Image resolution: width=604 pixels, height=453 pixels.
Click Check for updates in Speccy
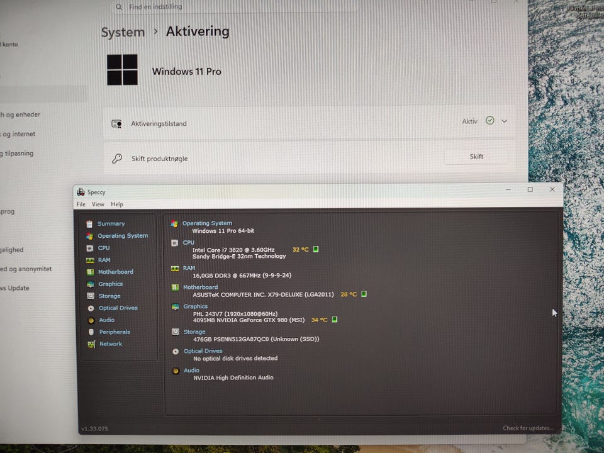528,428
